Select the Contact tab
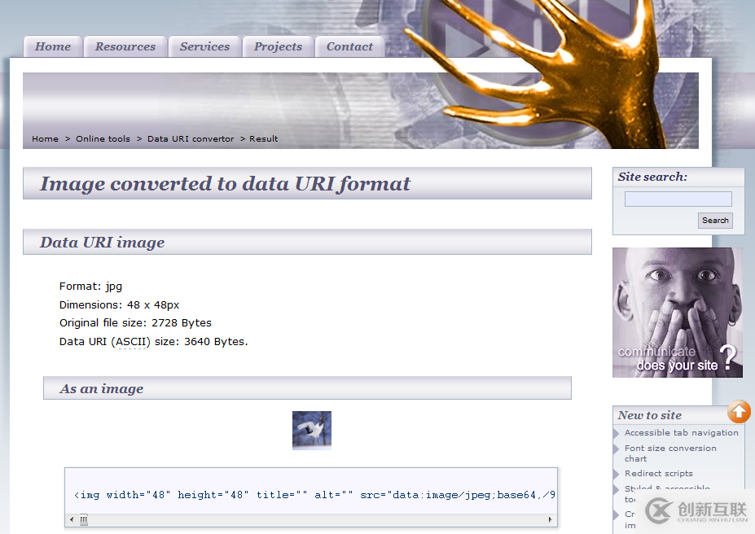Screen dimensions: 755x534 (x=349, y=46)
